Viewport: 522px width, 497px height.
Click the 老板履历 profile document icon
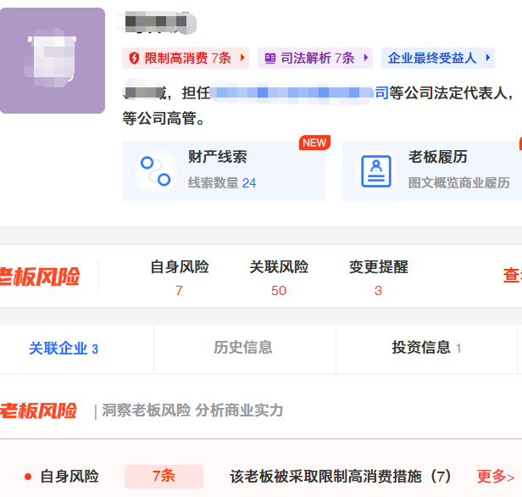coord(376,171)
